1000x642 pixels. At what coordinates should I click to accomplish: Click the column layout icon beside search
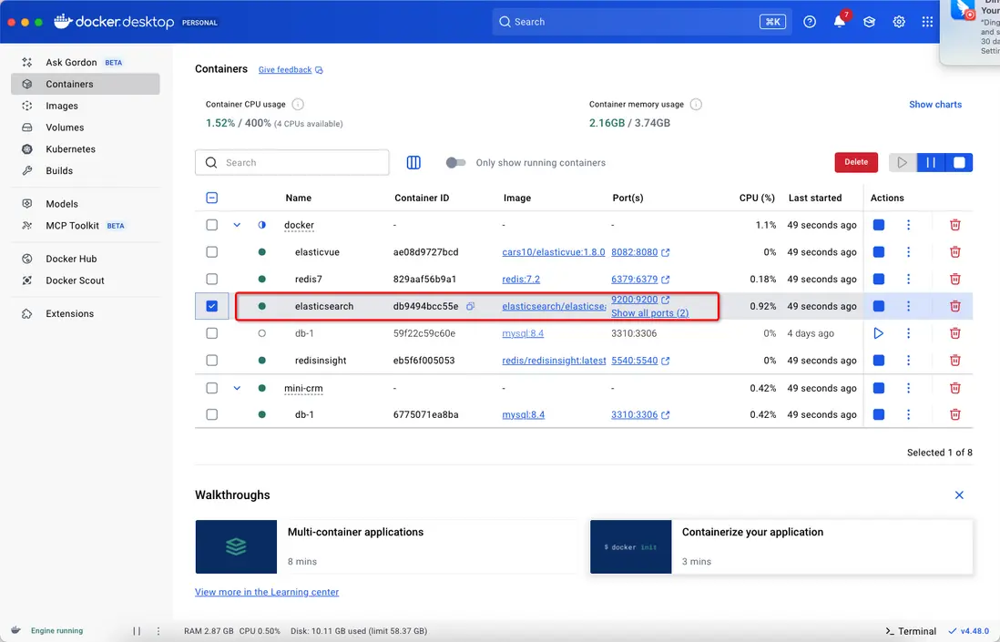click(x=413, y=163)
